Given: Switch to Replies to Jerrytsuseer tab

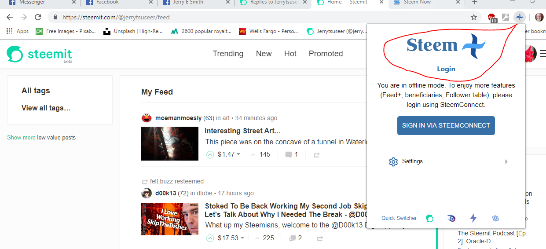Looking at the screenshot, I should (273, 3).
